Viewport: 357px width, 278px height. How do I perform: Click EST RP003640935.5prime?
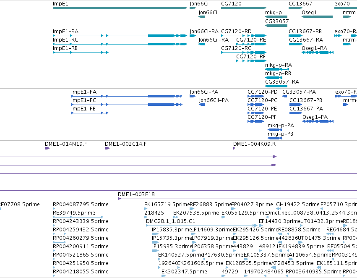287,276
